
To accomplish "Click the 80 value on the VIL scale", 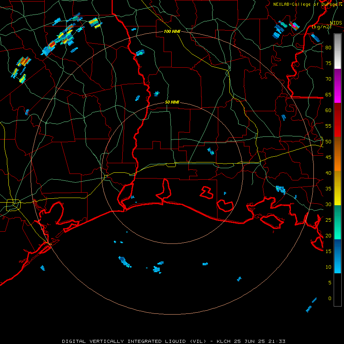I will (328, 48).
